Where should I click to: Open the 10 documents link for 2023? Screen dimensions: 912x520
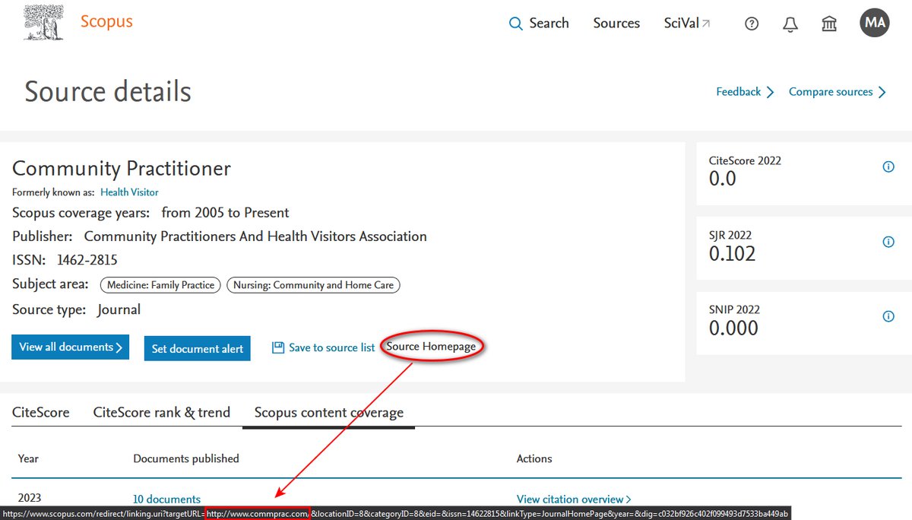[x=166, y=499]
